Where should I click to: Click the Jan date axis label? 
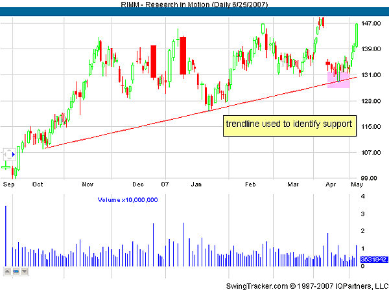tap(196, 184)
